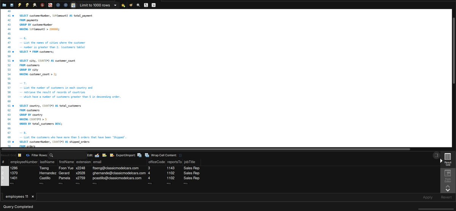Delete selected rows icon in Edit group
The image size is (456, 211).
point(112,155)
